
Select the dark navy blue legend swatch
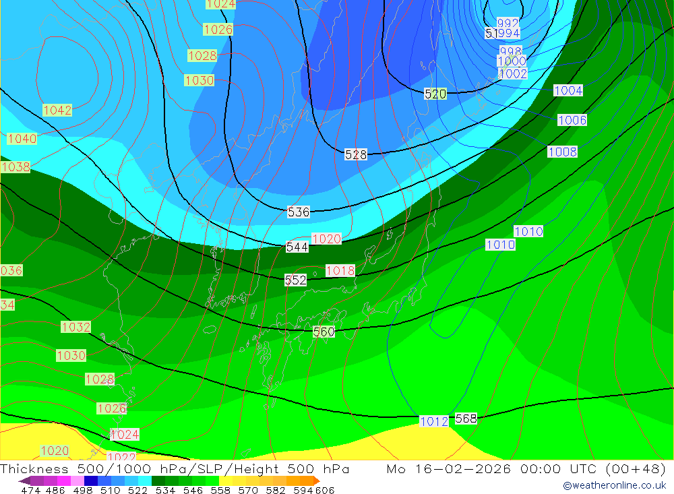point(91,481)
